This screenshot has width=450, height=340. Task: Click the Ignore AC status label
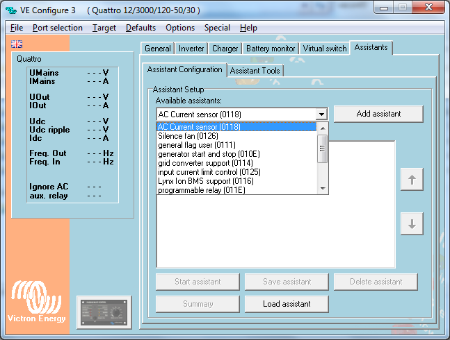[x=49, y=187]
